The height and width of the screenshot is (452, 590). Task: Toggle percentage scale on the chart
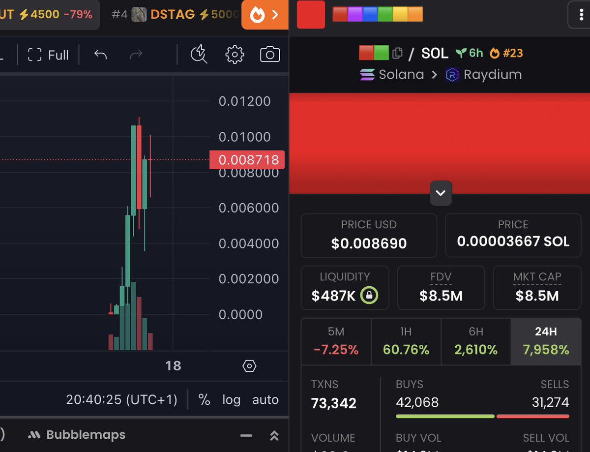tap(204, 399)
